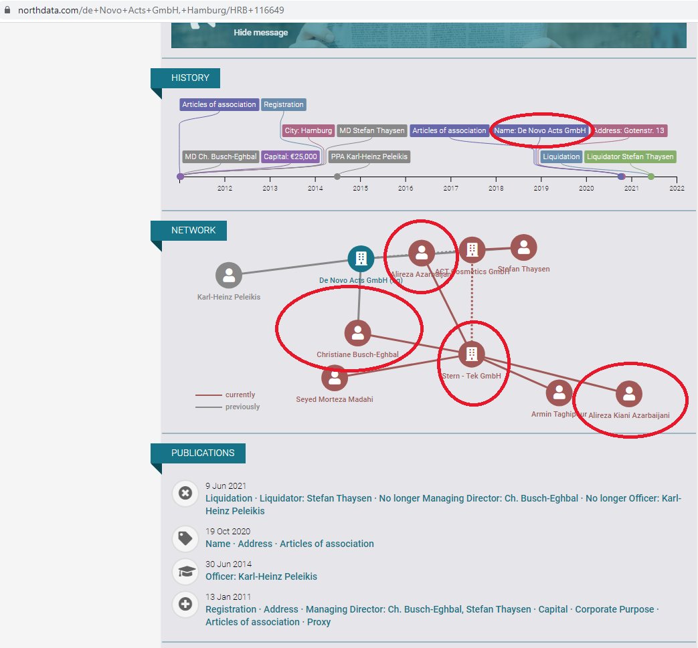Viewport: 698px width, 648px height.
Task: Click the liquidation X icon for 9 Jun 2021
Action: pos(185,494)
